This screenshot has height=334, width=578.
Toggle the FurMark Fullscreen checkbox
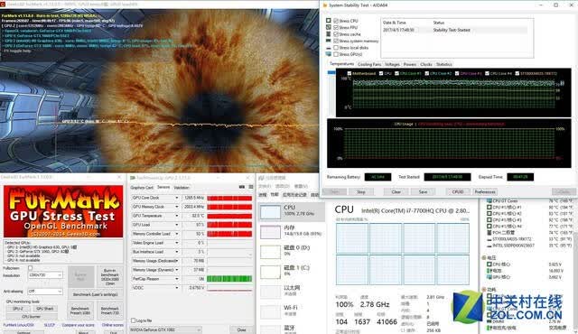[x=30, y=268]
